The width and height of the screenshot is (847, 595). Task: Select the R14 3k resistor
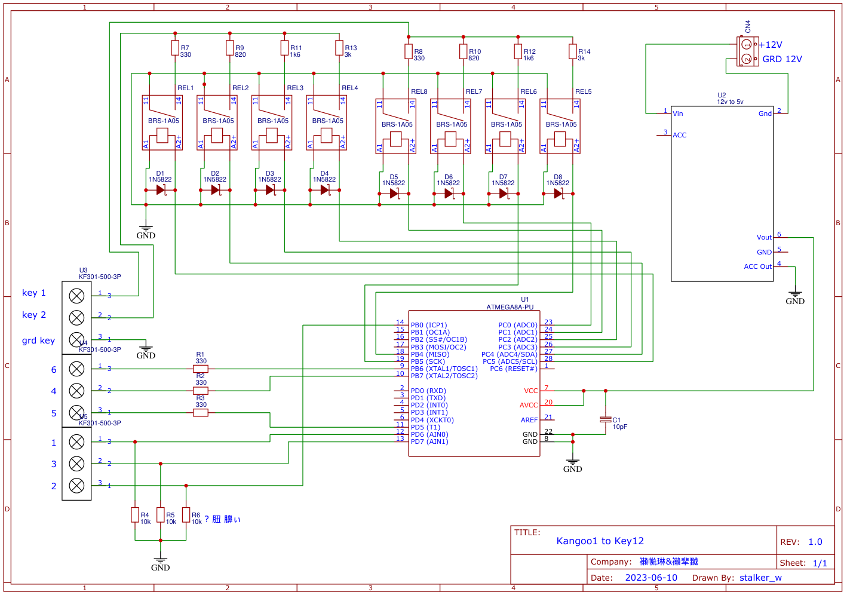click(x=573, y=51)
